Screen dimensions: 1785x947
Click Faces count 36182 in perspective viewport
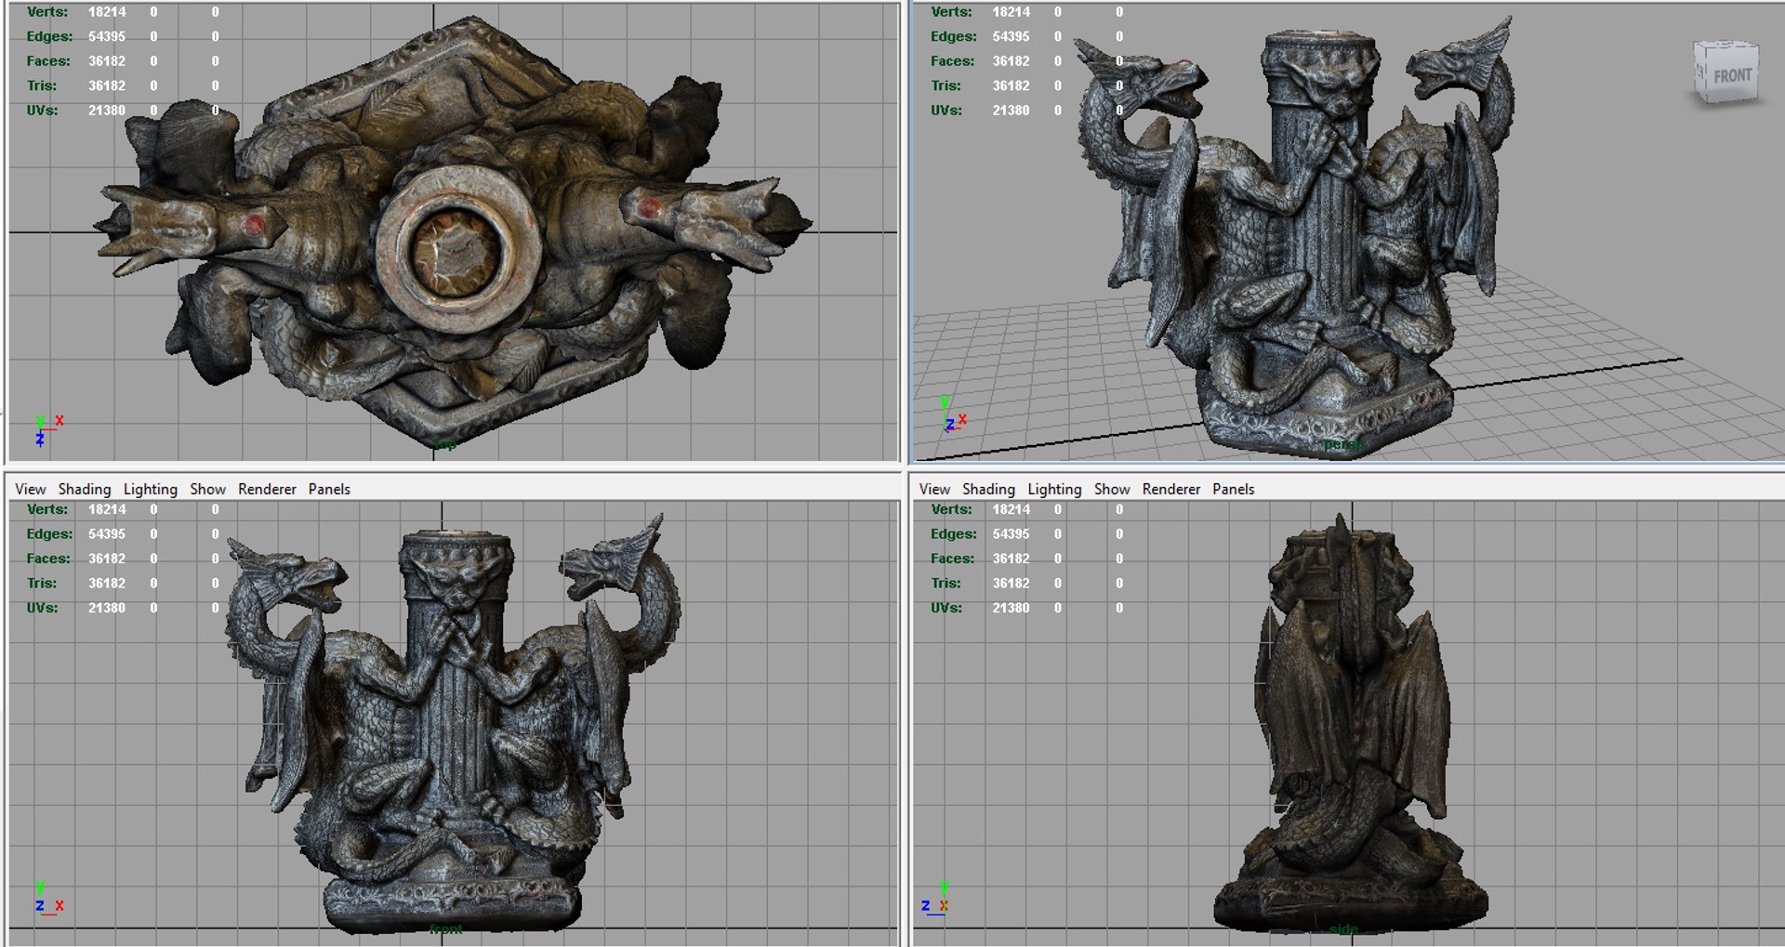point(1011,60)
